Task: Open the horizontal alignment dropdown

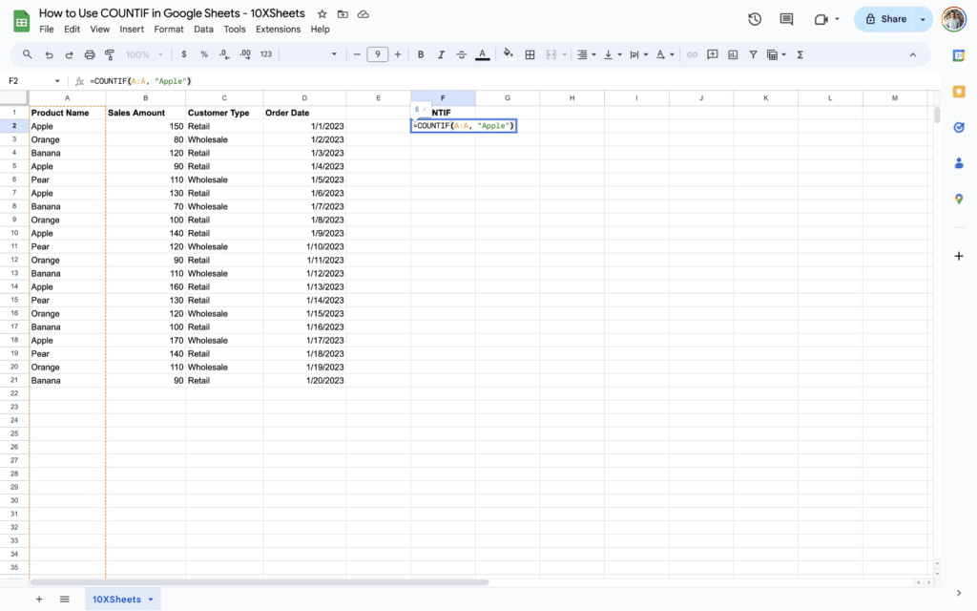Action: coord(593,54)
